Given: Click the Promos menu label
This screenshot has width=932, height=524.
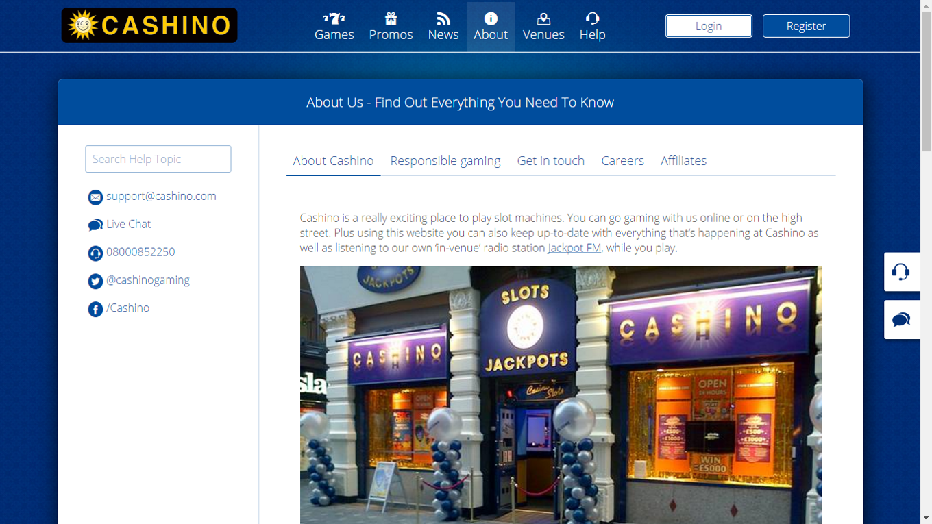Looking at the screenshot, I should 391,35.
